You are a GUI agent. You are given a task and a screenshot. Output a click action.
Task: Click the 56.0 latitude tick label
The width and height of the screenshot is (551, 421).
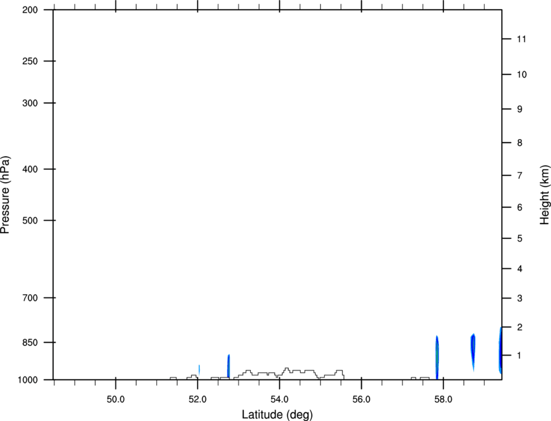point(361,399)
